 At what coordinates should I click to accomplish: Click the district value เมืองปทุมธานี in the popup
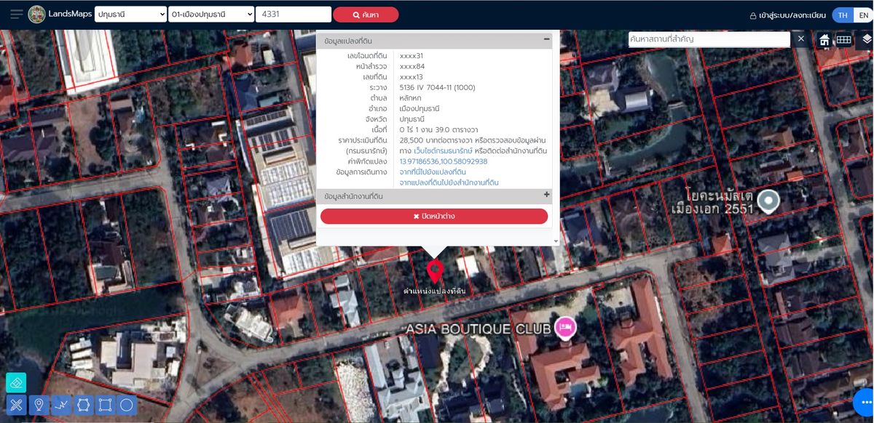[420, 108]
